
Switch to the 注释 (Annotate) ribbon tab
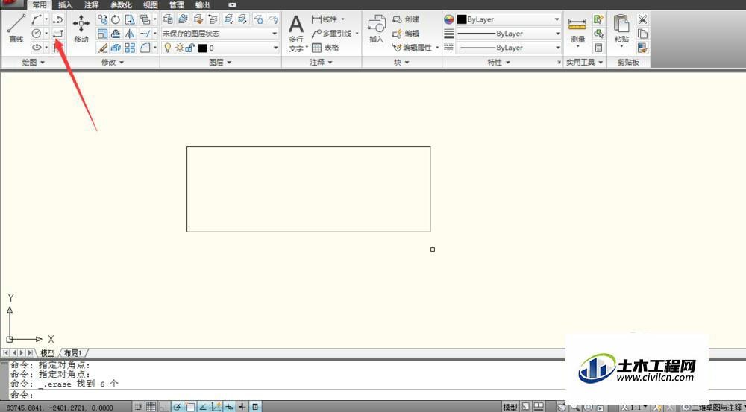(x=91, y=5)
